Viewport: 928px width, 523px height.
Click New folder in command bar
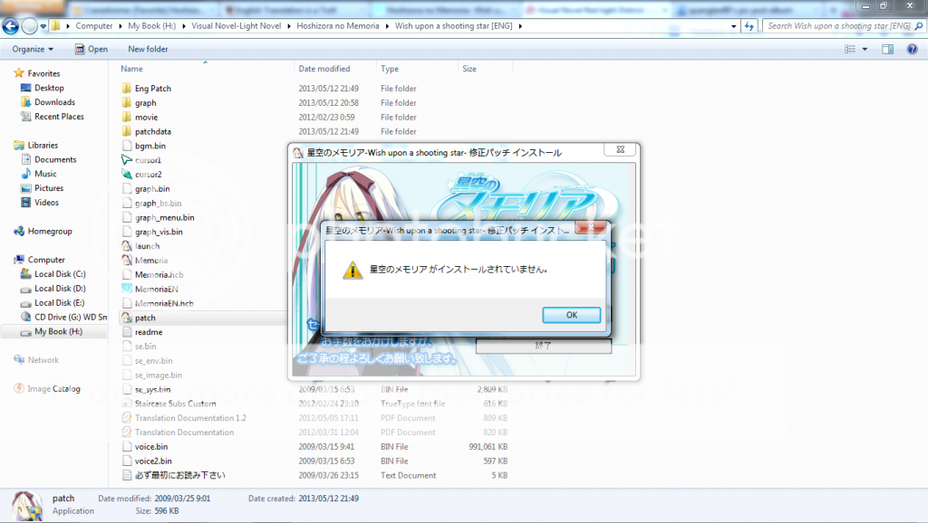(x=148, y=49)
